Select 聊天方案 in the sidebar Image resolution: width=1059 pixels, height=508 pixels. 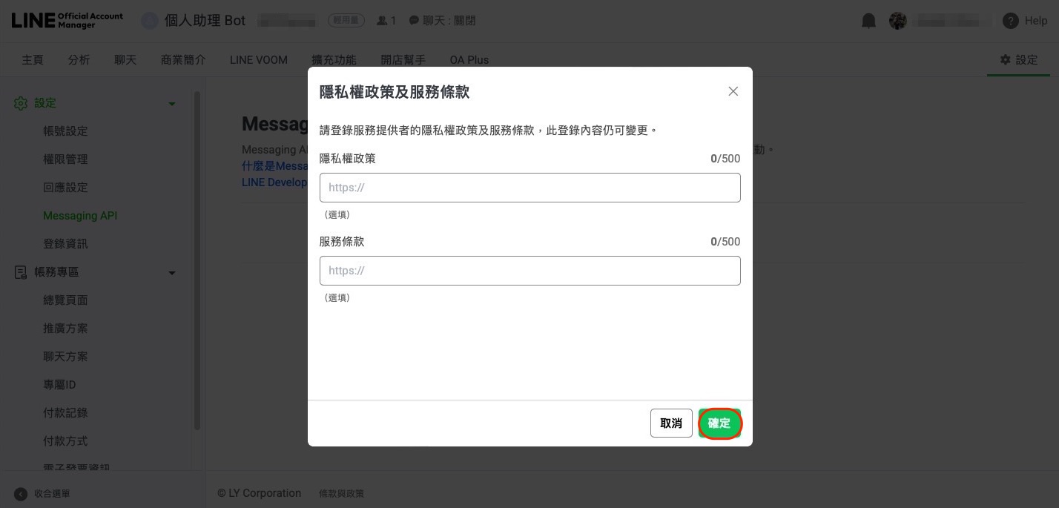click(x=65, y=357)
